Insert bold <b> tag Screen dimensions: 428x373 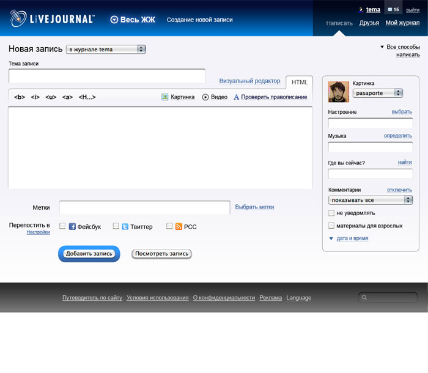(20, 97)
